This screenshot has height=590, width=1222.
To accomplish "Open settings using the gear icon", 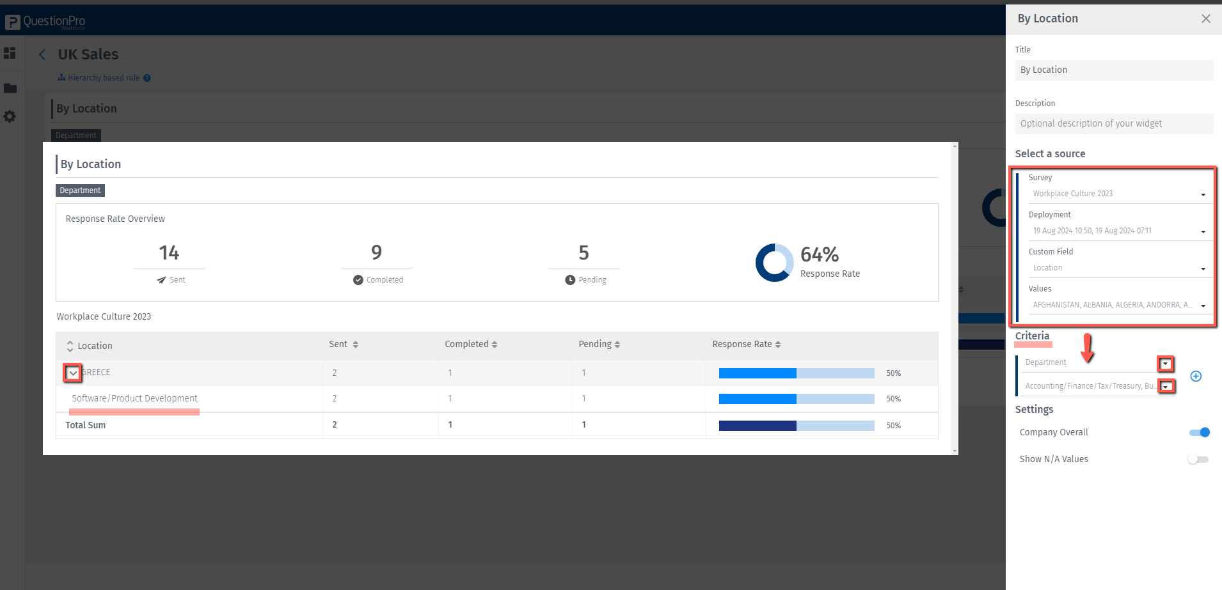I will pyautogui.click(x=11, y=116).
